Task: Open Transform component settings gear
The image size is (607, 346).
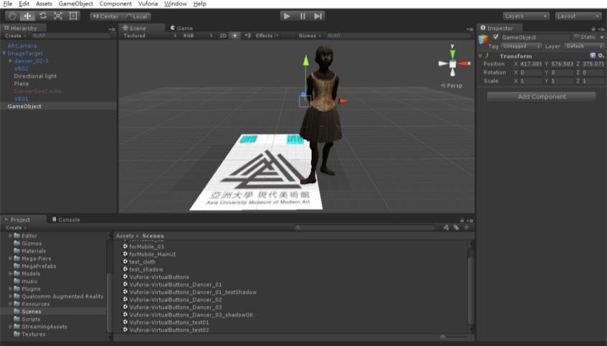Action: click(x=601, y=56)
